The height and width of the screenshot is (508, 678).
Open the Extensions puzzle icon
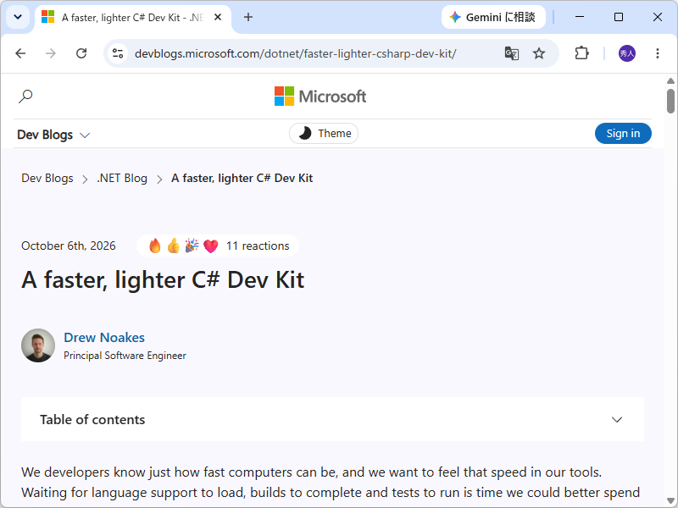581,53
